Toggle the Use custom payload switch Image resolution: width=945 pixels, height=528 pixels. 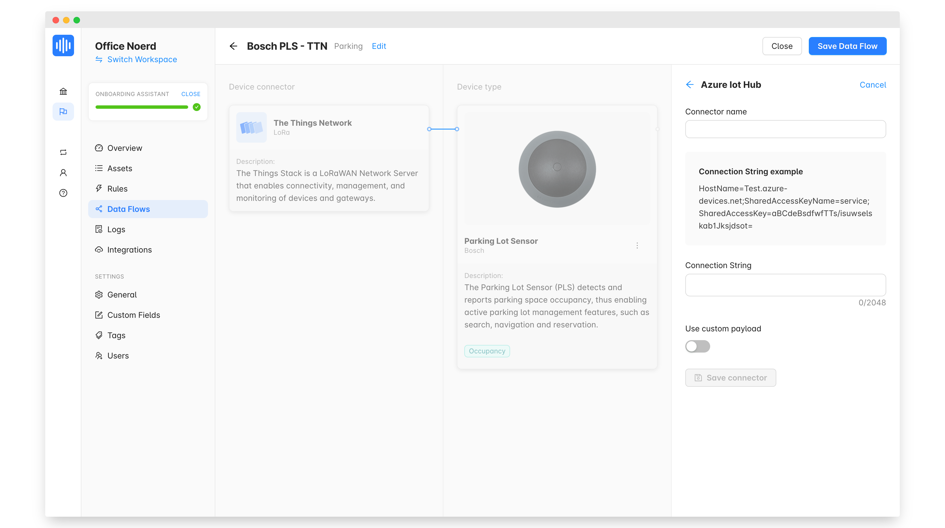point(697,347)
